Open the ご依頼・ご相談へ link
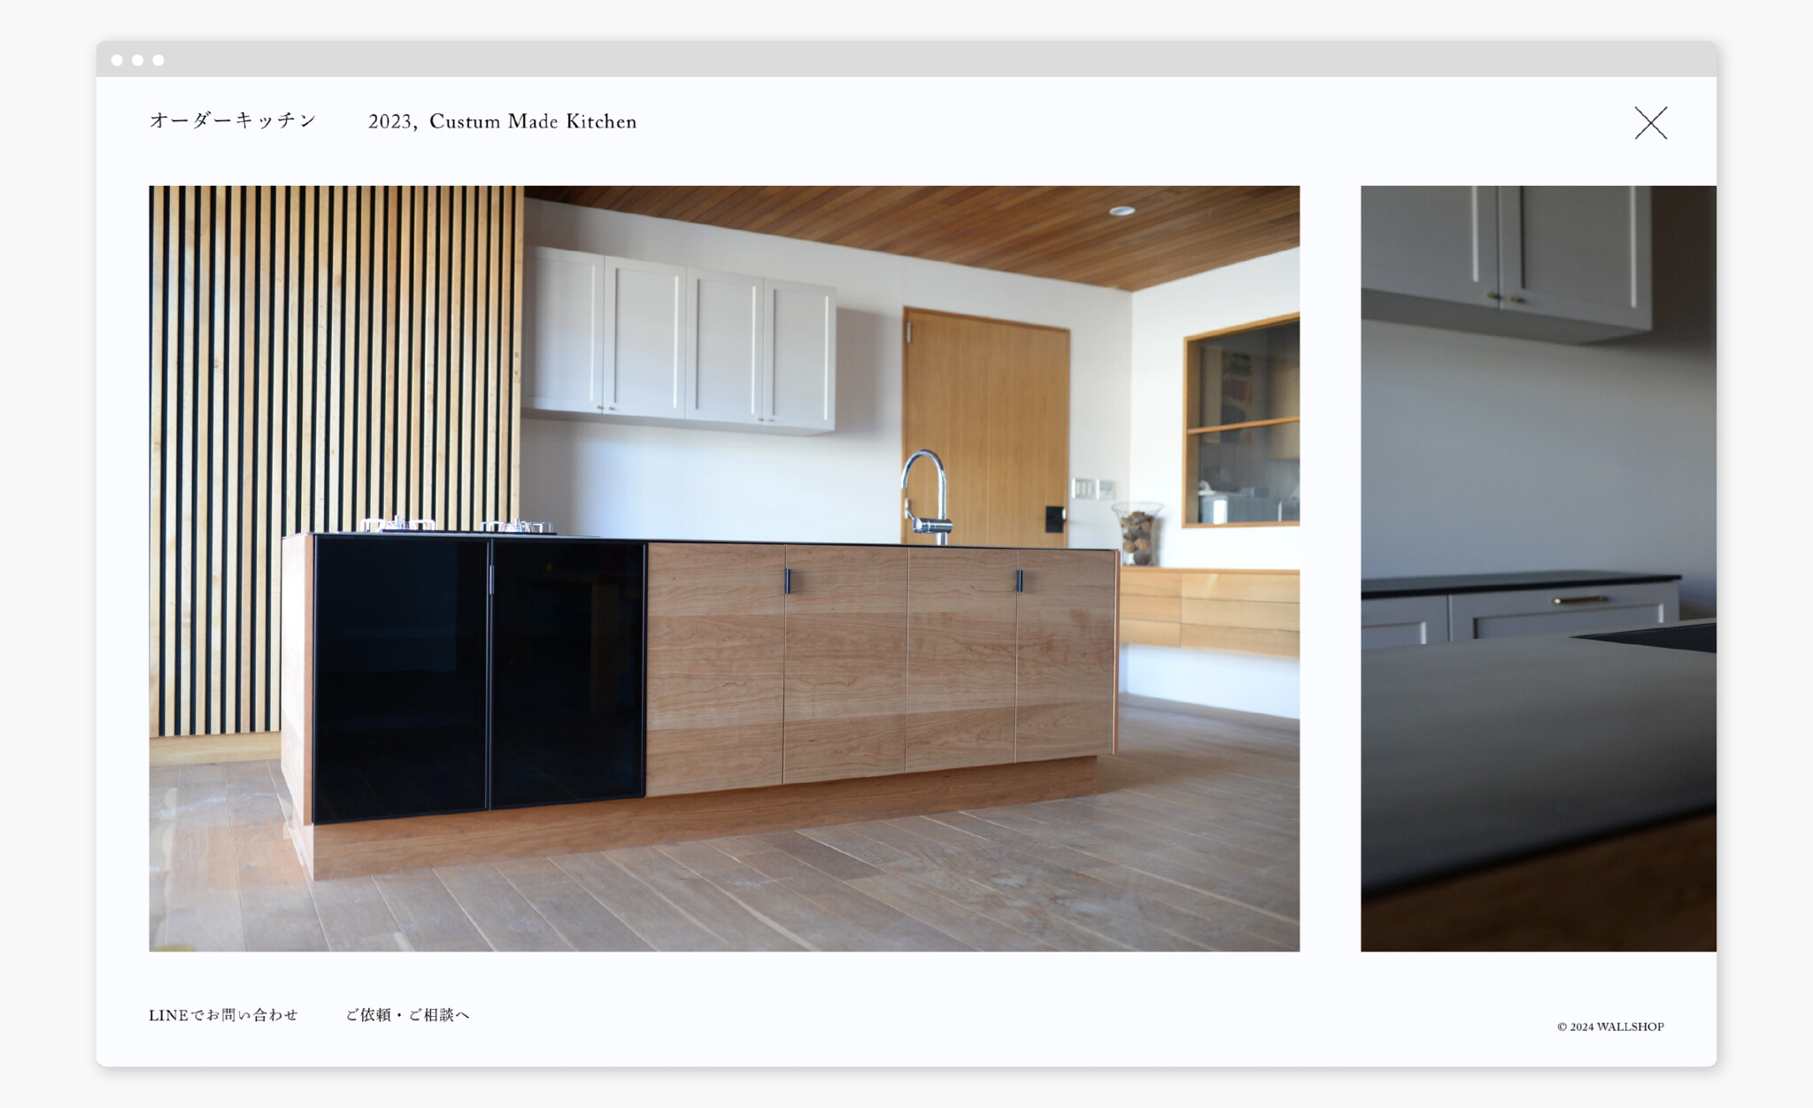This screenshot has height=1108, width=1813. click(407, 1015)
